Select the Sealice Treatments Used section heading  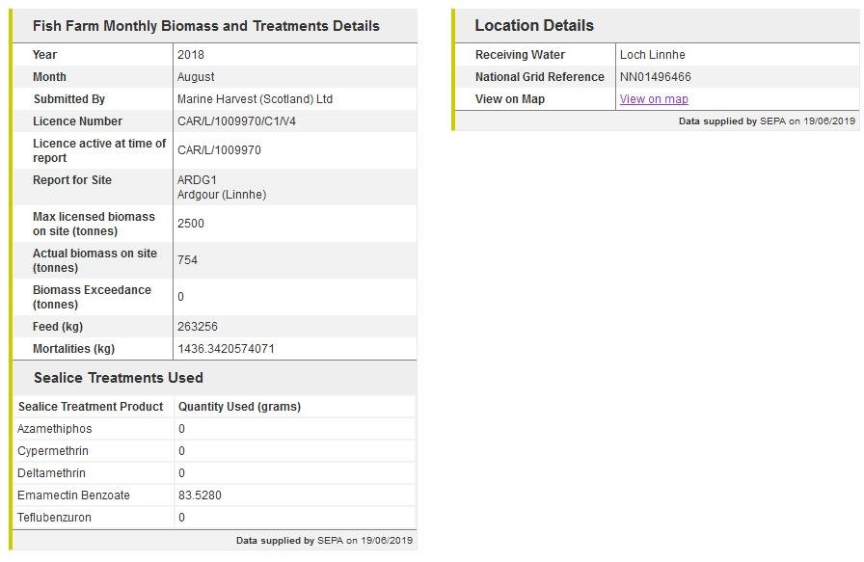118,378
